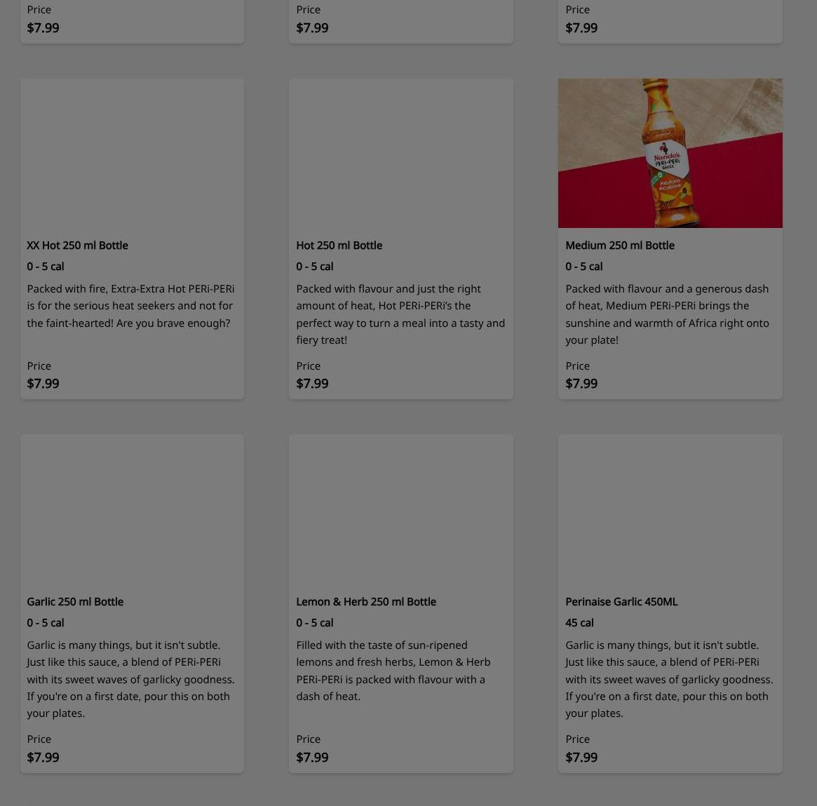Click the Garlic 250 ml Bottle image placeholder
Screen dimensions: 817x806
pos(132,509)
